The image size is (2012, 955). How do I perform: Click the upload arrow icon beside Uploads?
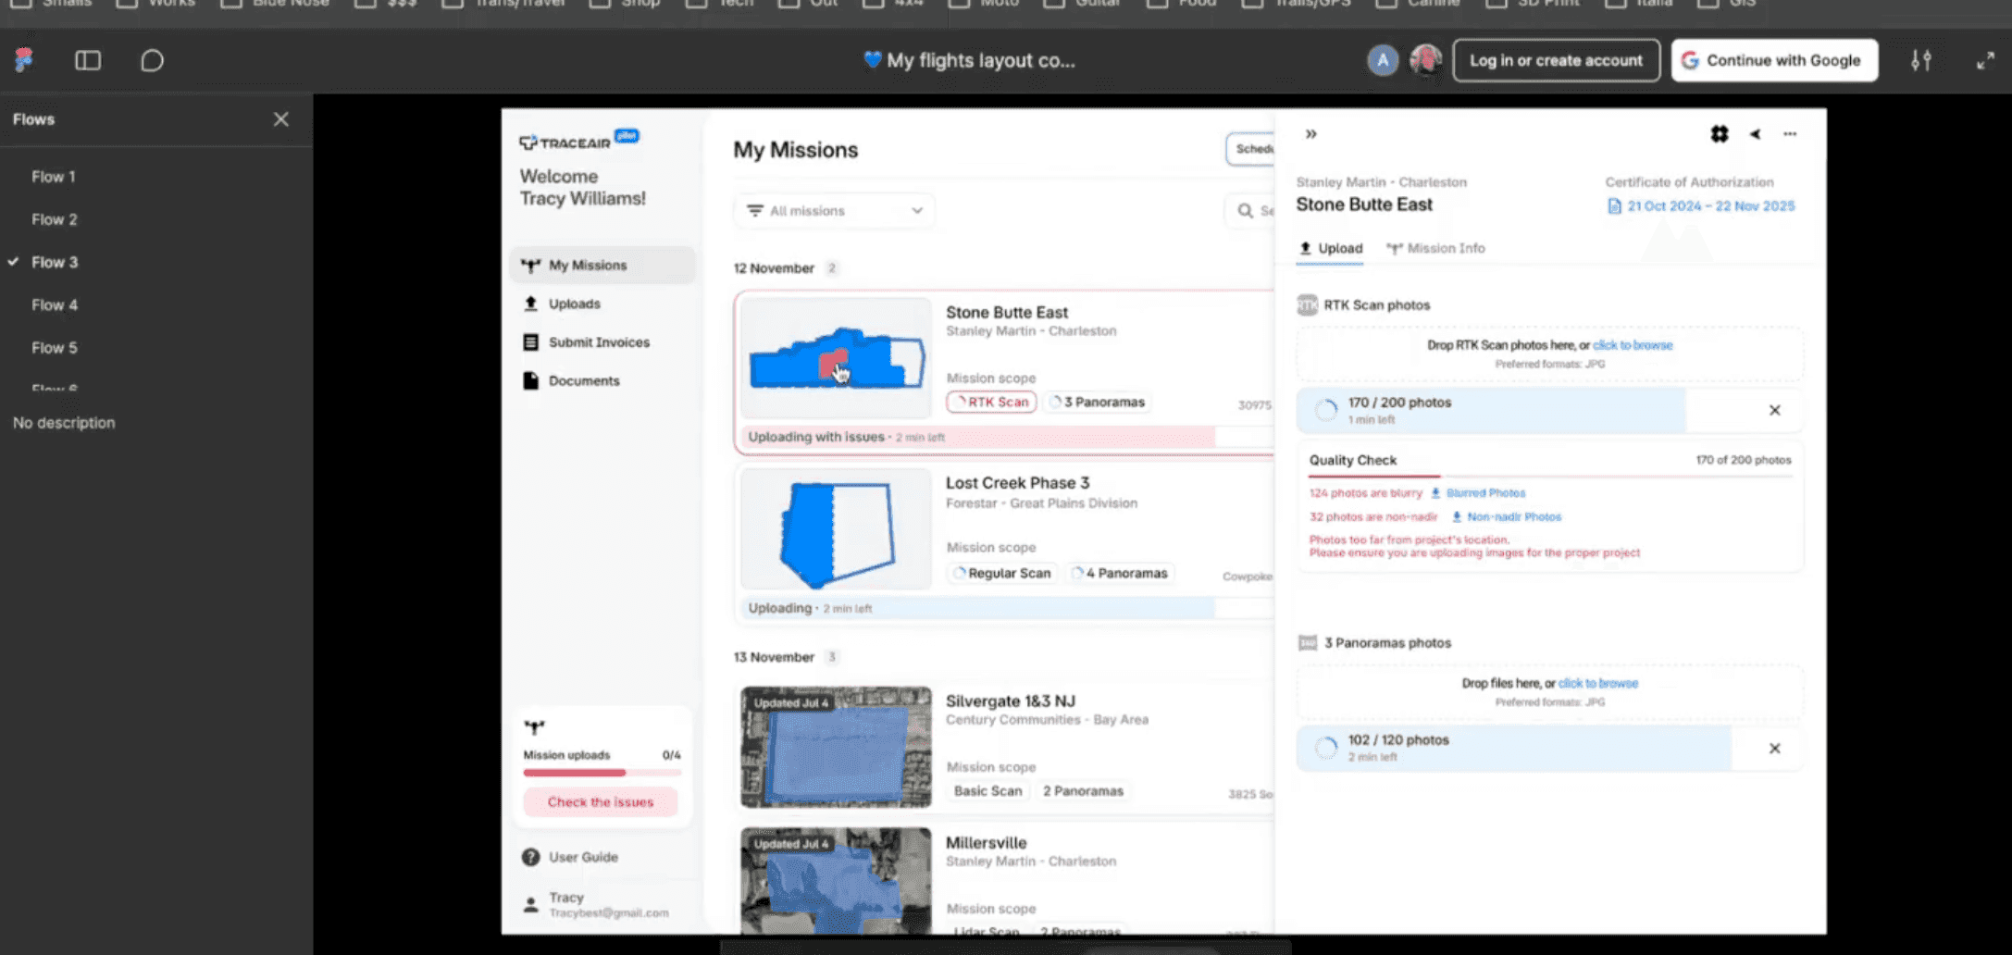pos(530,304)
